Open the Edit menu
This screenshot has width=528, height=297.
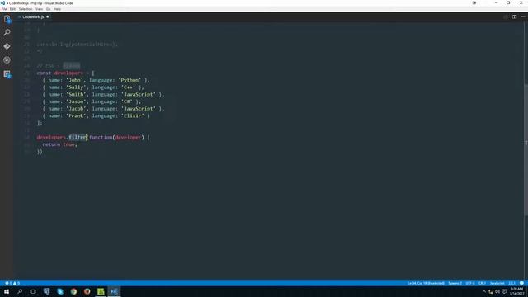[x=12, y=9]
